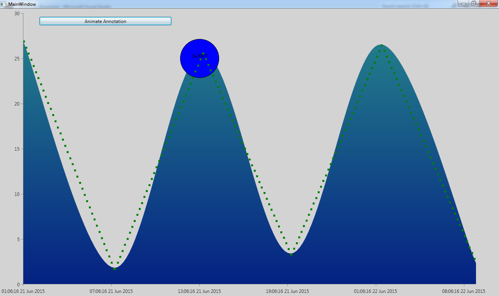Click the 19:06:16 21 Jun 2015 axis label
499x296 pixels.
(x=288, y=291)
